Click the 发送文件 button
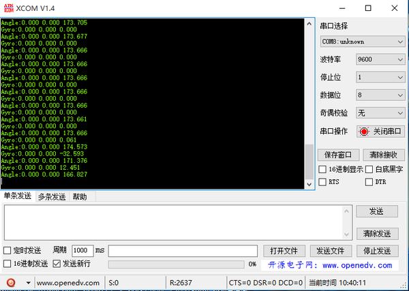The height and width of the screenshot is (291, 409). (331, 251)
